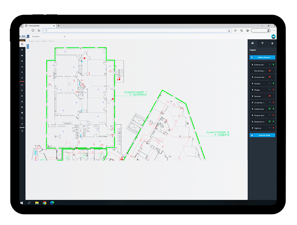Expand the Riesgos layer
The height and width of the screenshot is (225, 297).
coord(252,90)
